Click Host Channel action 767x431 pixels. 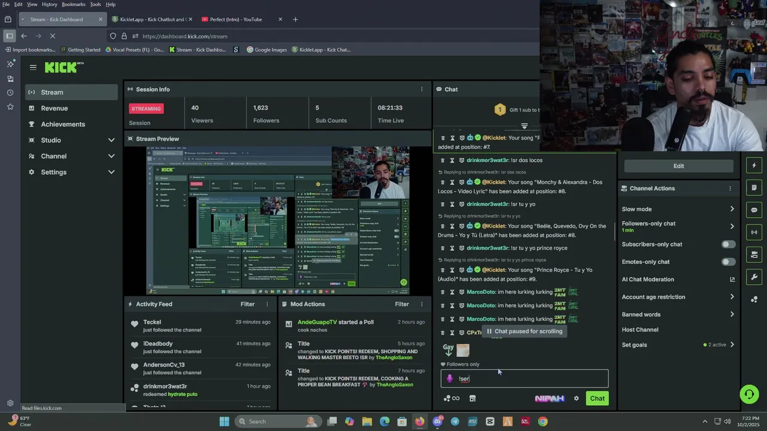click(640, 330)
